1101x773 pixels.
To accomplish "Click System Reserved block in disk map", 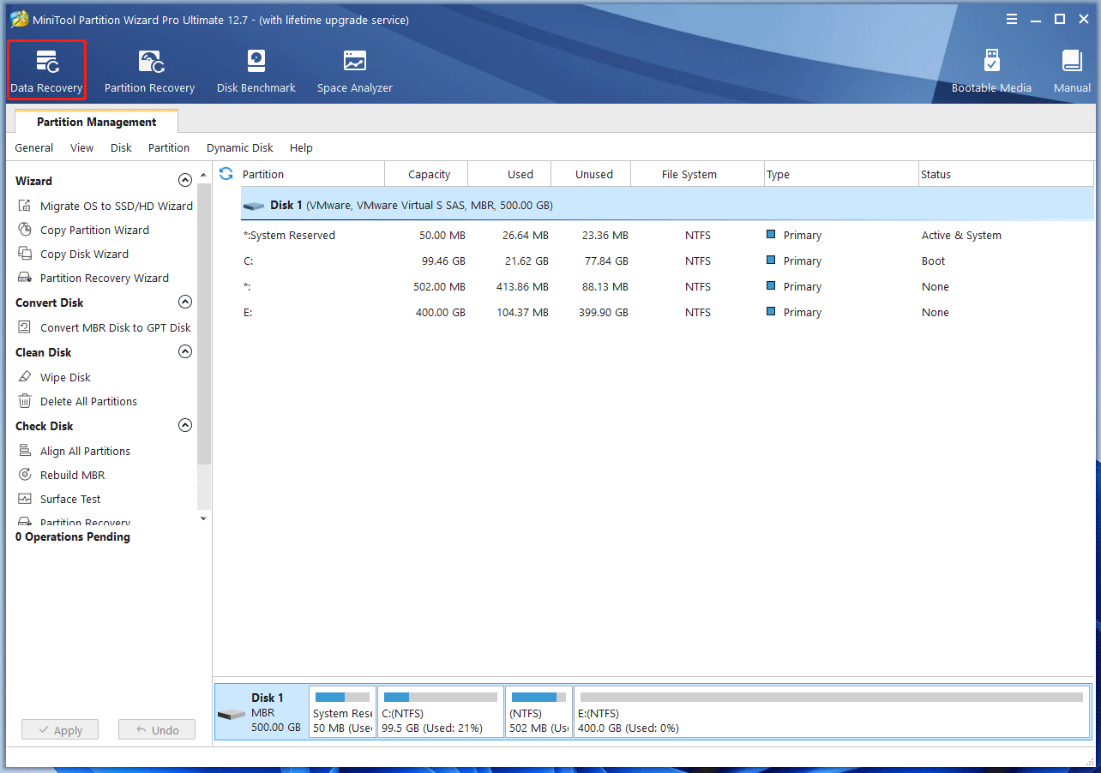I will [x=342, y=711].
